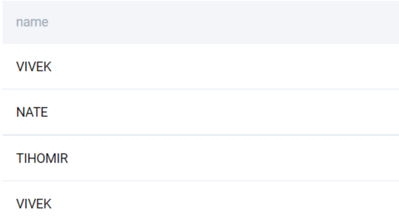Click divider line between NATE and TIHOMIR
Screen dimensions: 399x219
coord(201,135)
